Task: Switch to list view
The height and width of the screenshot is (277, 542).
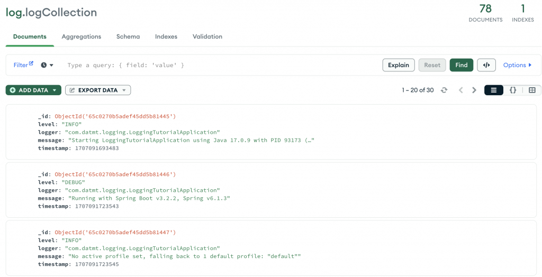Action: tap(494, 90)
